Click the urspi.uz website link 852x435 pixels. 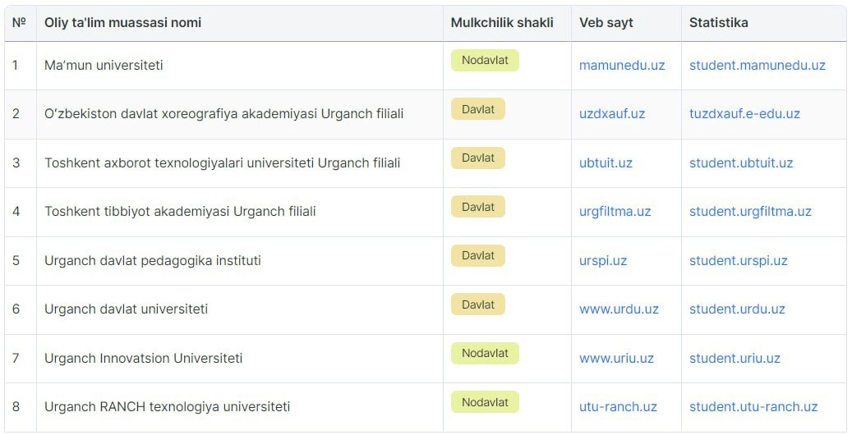[x=602, y=261]
